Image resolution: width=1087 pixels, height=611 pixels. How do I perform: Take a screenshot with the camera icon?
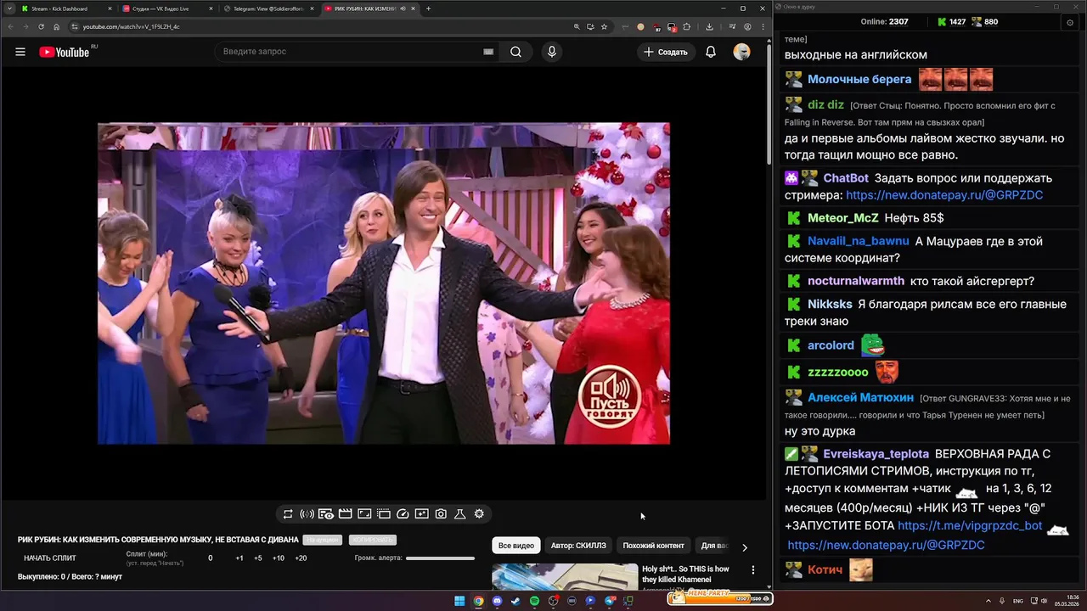441,514
